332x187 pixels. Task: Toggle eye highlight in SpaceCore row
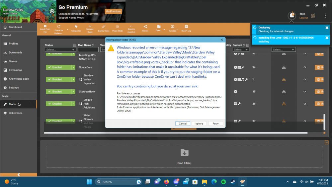(x=305, y=67)
